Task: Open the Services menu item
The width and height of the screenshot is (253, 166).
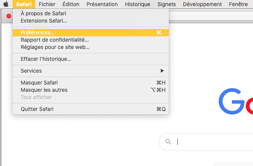Action: (91, 71)
